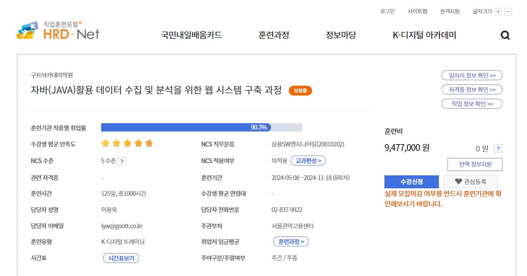Viewport: 527px width, 276px height.
Task: Decrease font size with minus icon
Action: (x=508, y=12)
